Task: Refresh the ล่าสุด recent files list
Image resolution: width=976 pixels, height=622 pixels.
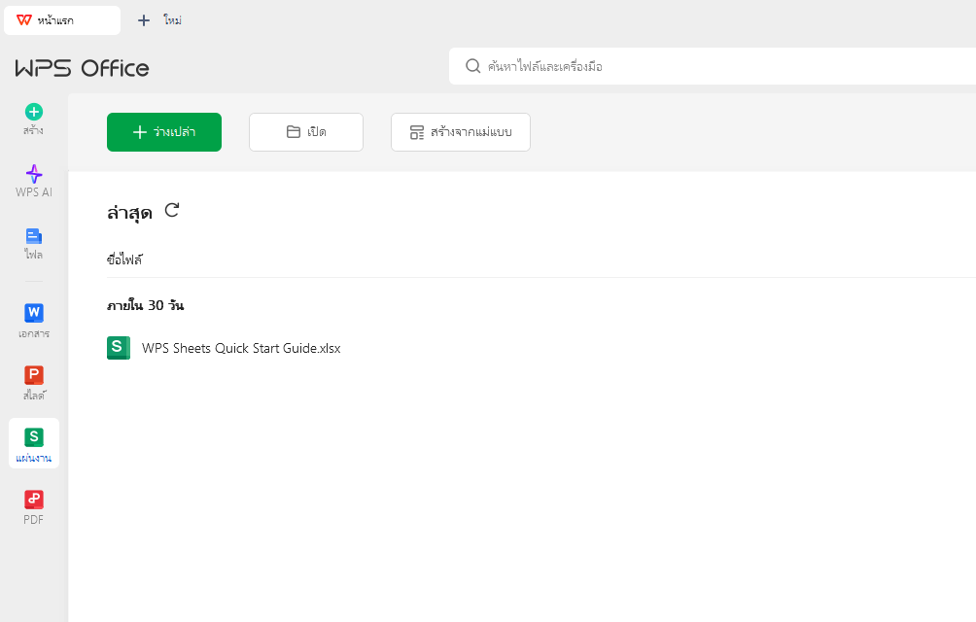Action: (172, 209)
